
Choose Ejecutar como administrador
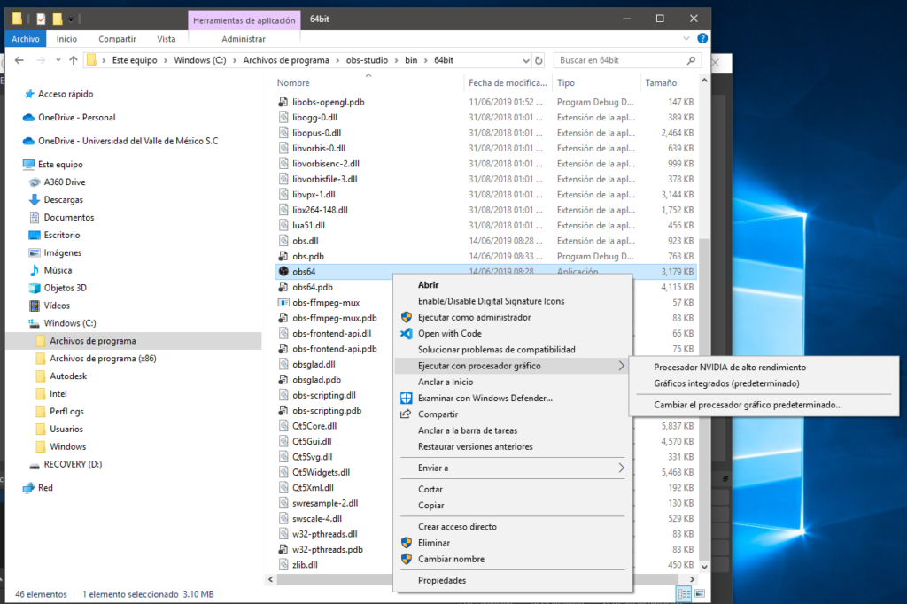(x=474, y=317)
